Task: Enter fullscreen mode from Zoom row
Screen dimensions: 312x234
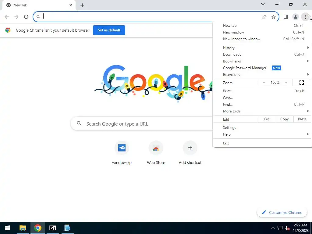Action: [x=301, y=83]
